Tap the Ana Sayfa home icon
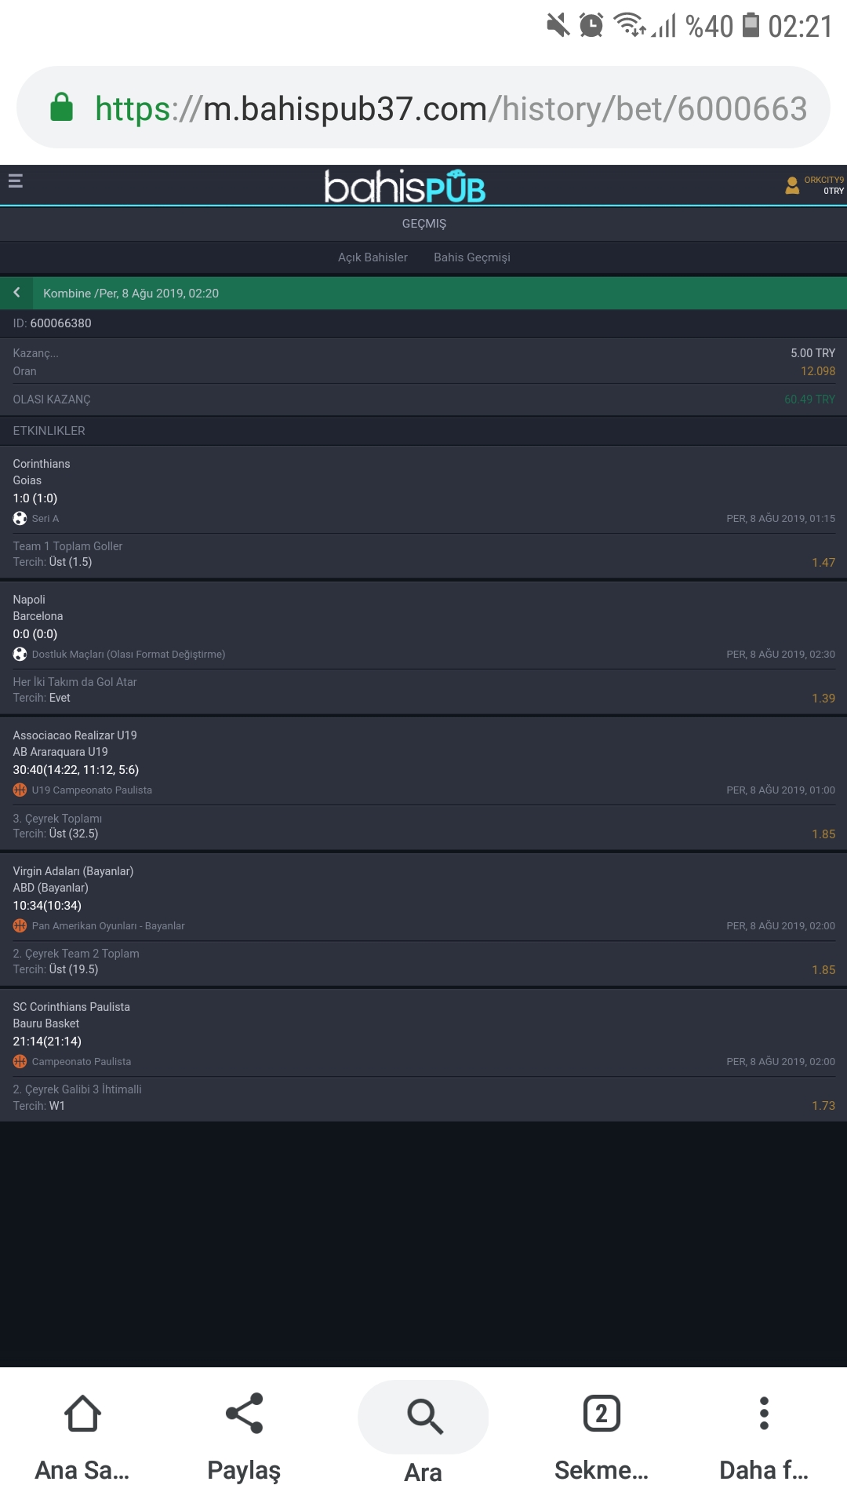847x1507 pixels. [x=82, y=1414]
